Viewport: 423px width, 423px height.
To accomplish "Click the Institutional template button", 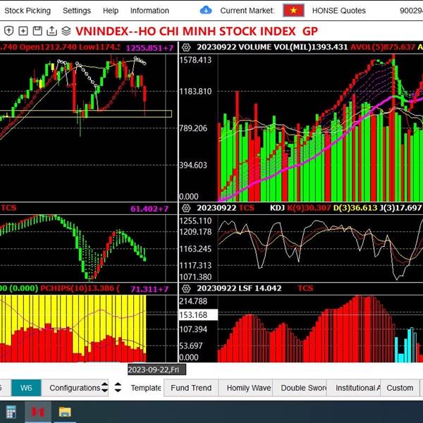I will coord(354,388).
